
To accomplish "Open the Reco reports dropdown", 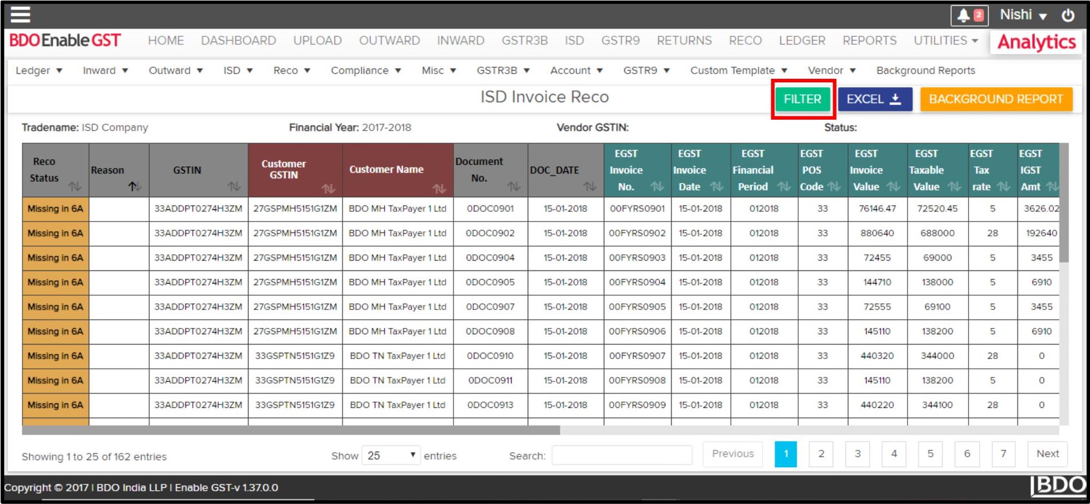I will tap(292, 70).
